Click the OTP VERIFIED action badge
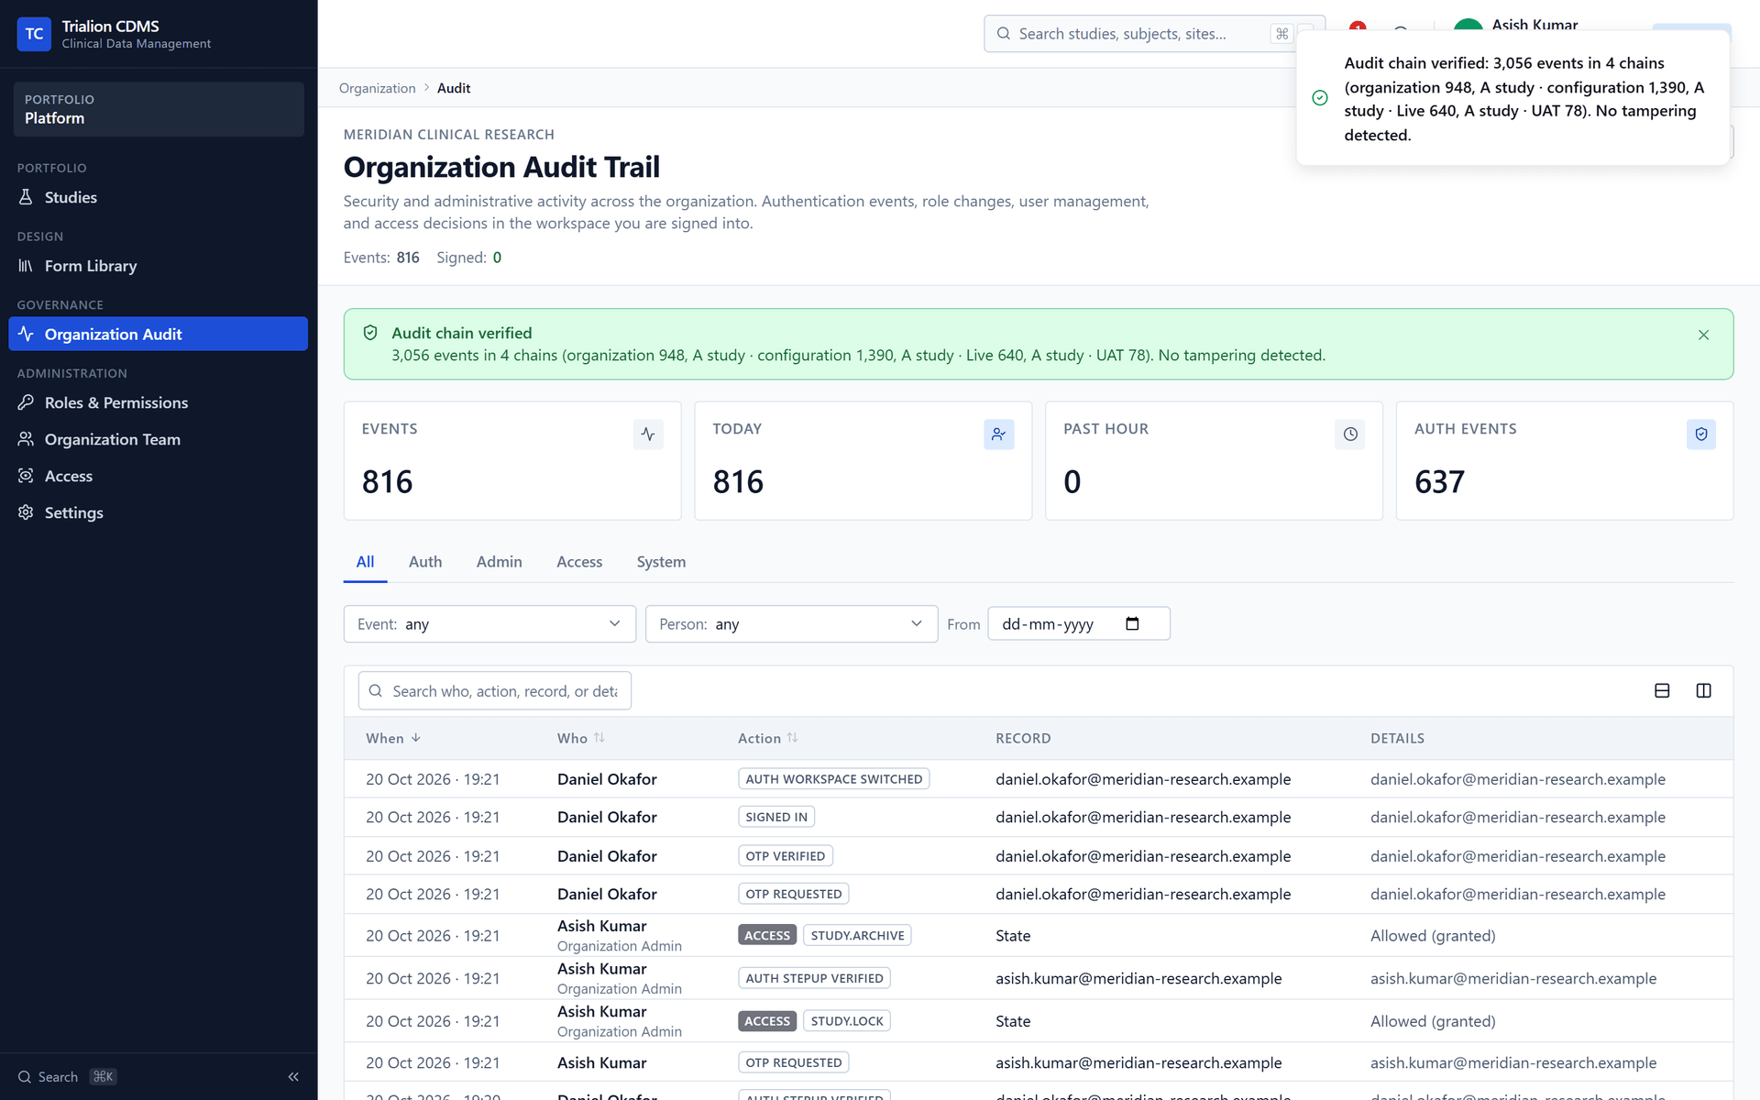1760x1100 pixels. (x=786, y=856)
